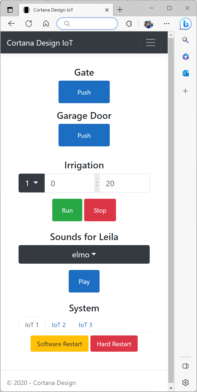The height and width of the screenshot is (392, 197).
Task: Open the Outlook sidebar icon
Action: [x=186, y=73]
